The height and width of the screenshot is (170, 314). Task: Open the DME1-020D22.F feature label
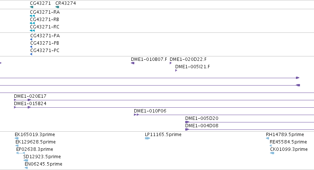click(188, 59)
